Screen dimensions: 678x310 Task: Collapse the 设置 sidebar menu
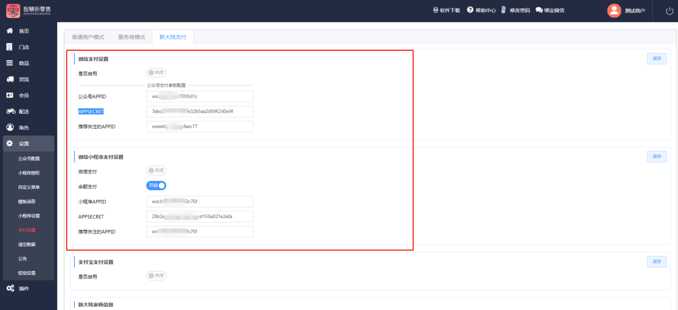pos(29,143)
